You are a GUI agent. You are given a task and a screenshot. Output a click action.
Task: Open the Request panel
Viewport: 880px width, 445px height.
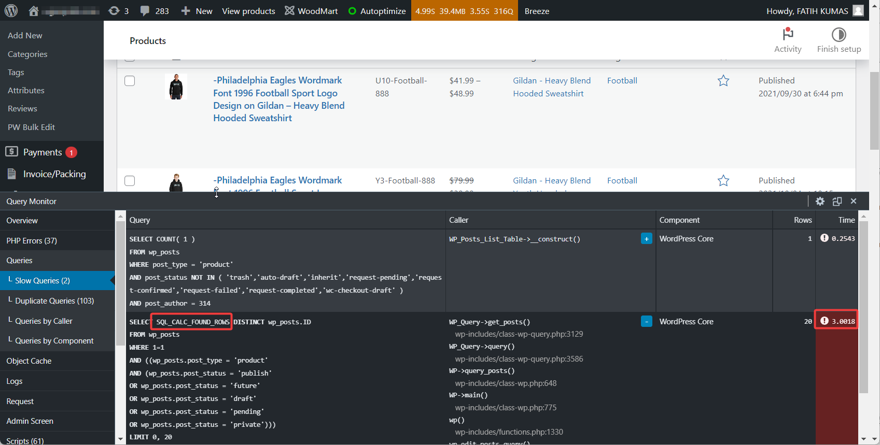pyautogui.click(x=57, y=401)
